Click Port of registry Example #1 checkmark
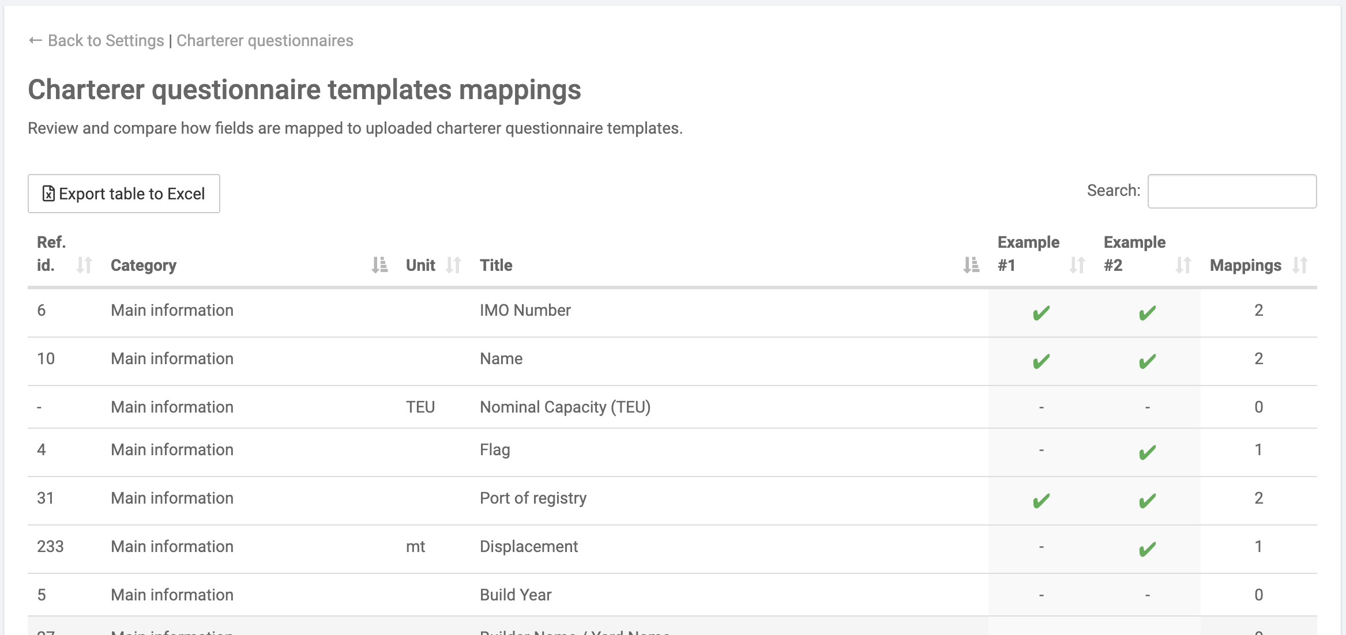 click(x=1041, y=501)
